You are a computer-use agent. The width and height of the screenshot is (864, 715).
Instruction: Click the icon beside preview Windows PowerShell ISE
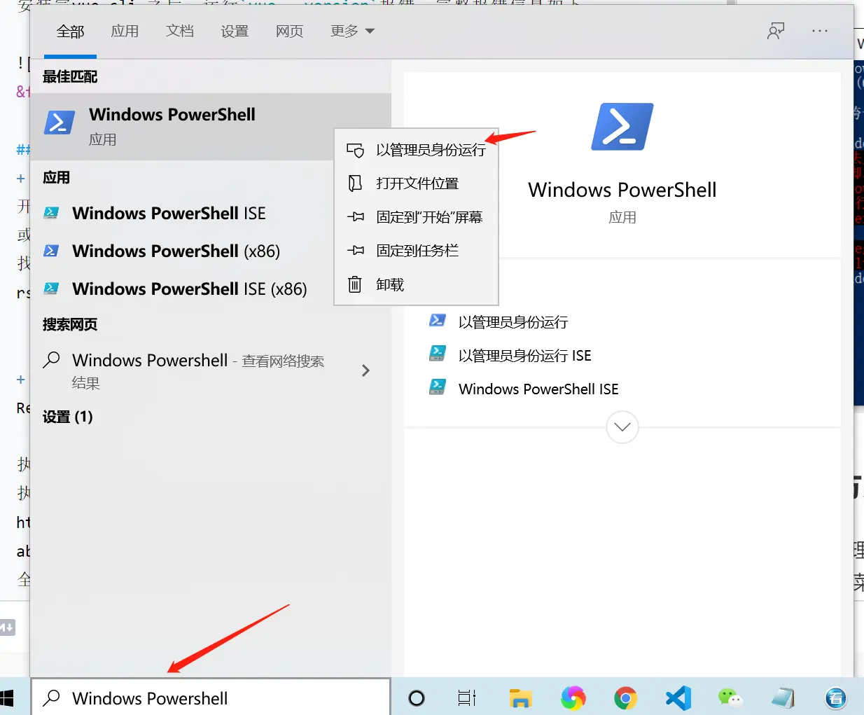pyautogui.click(x=438, y=387)
